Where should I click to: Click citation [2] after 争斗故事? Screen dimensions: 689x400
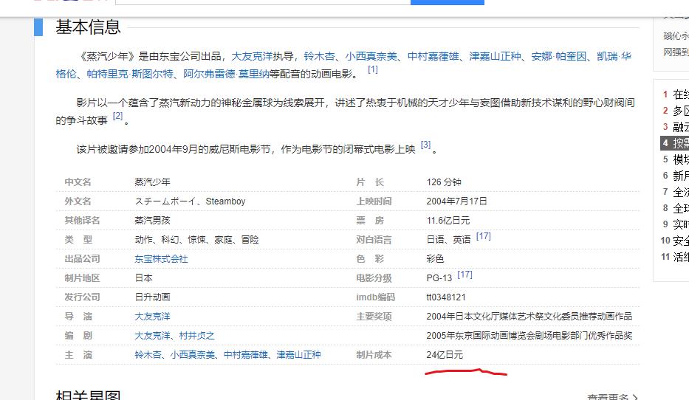pyautogui.click(x=117, y=116)
